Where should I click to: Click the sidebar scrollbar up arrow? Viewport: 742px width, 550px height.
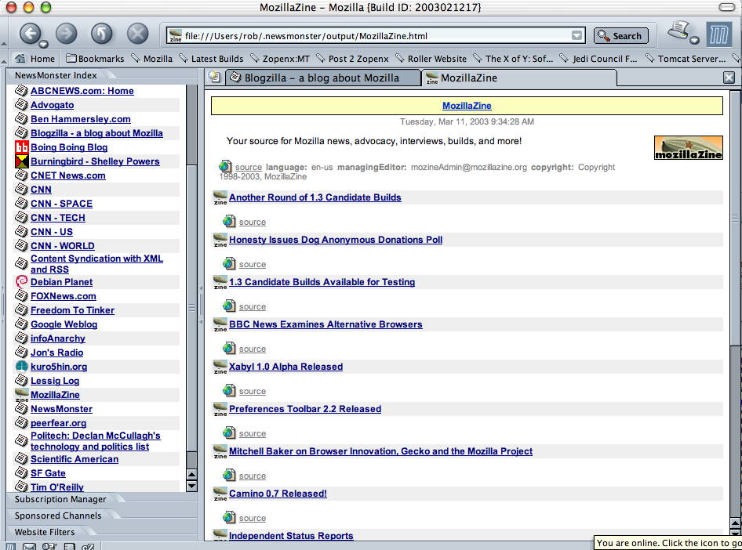[x=191, y=475]
